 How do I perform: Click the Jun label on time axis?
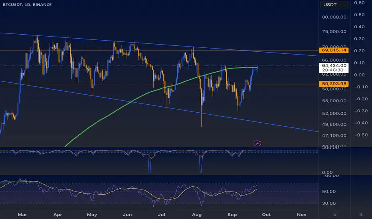click(x=127, y=215)
